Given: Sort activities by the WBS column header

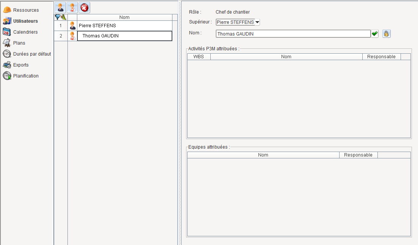Looking at the screenshot, I should click(x=199, y=57).
